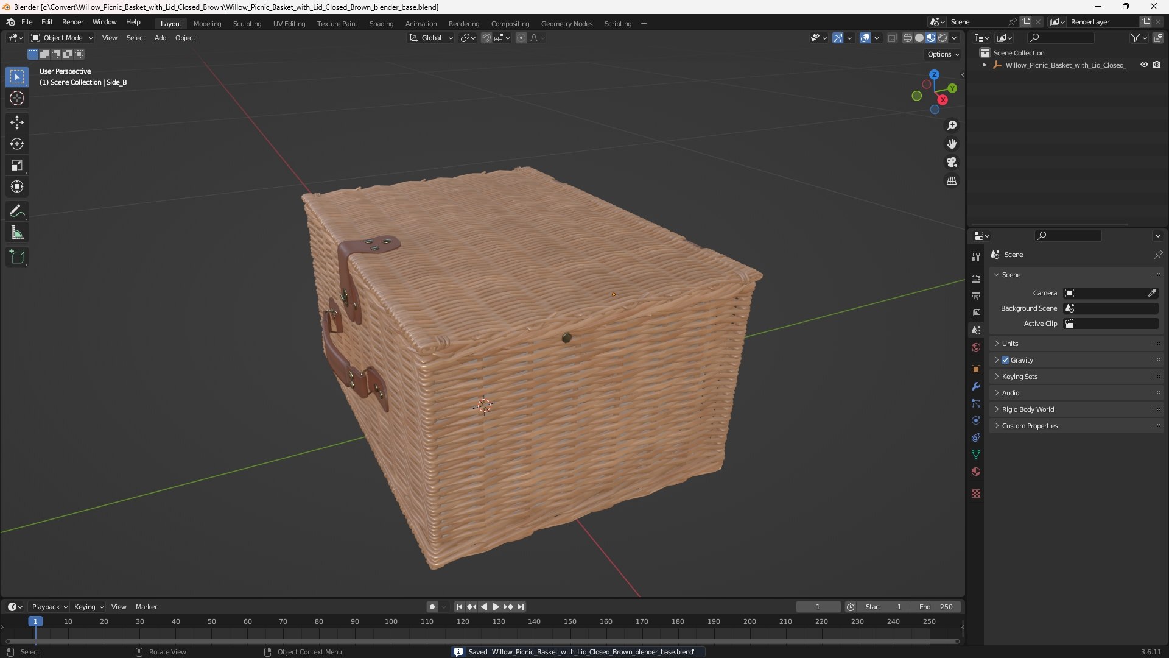Toggle the Gravity checkbox
This screenshot has width=1169, height=658.
coord(1005,360)
